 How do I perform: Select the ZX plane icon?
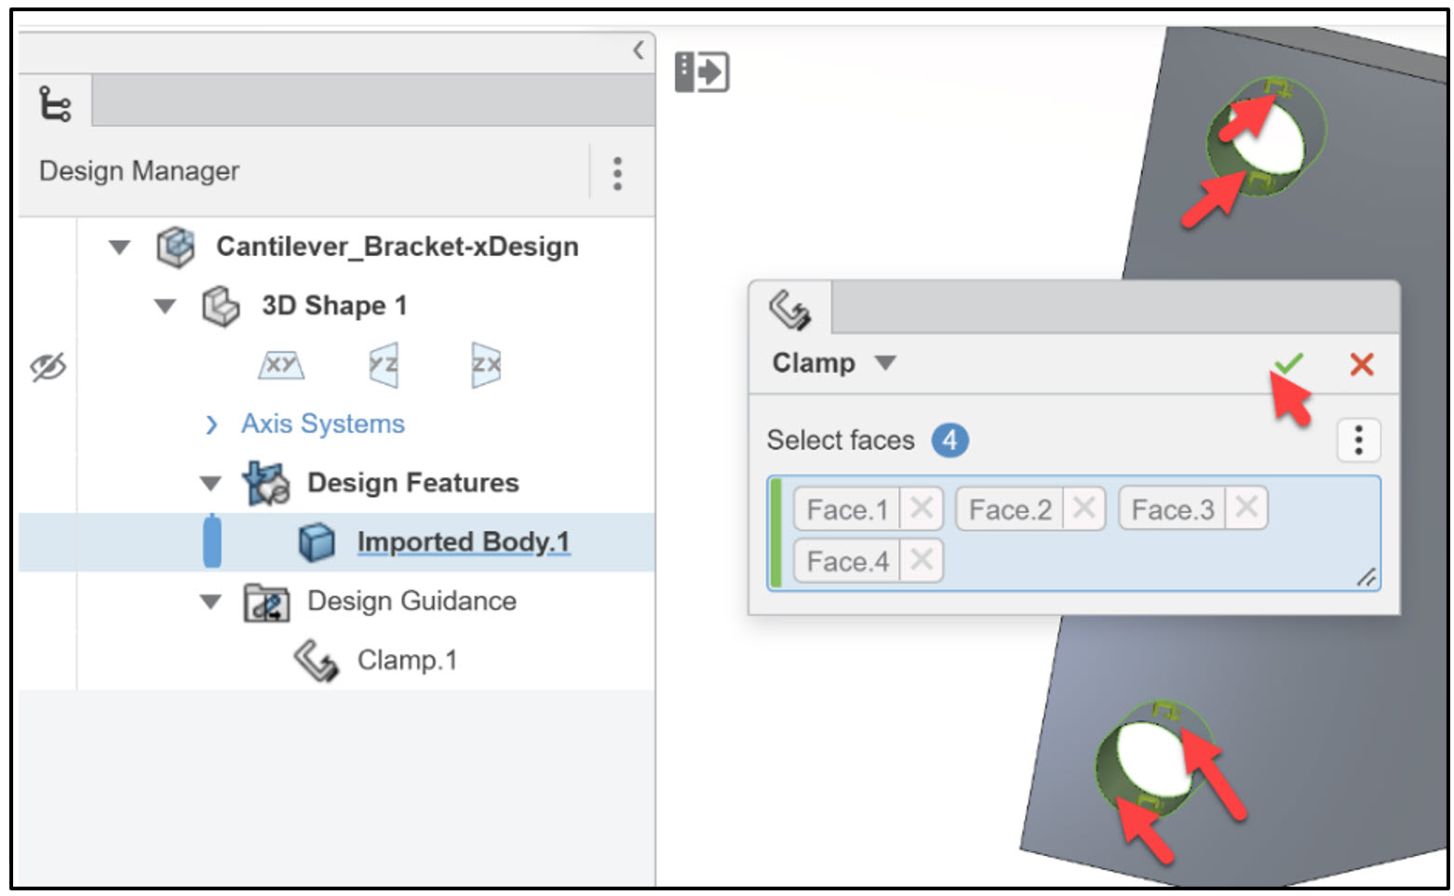point(483,365)
